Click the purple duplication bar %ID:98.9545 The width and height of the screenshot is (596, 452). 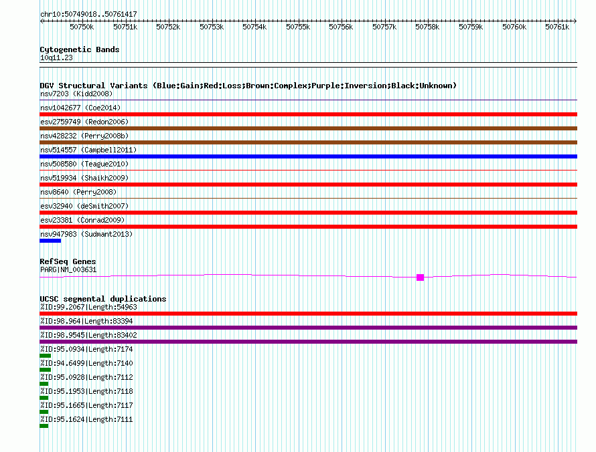coord(308,342)
